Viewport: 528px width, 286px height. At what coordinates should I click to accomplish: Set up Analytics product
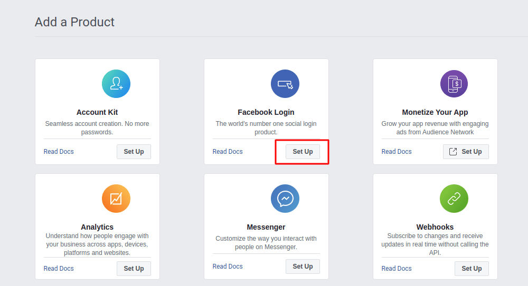coord(134,269)
